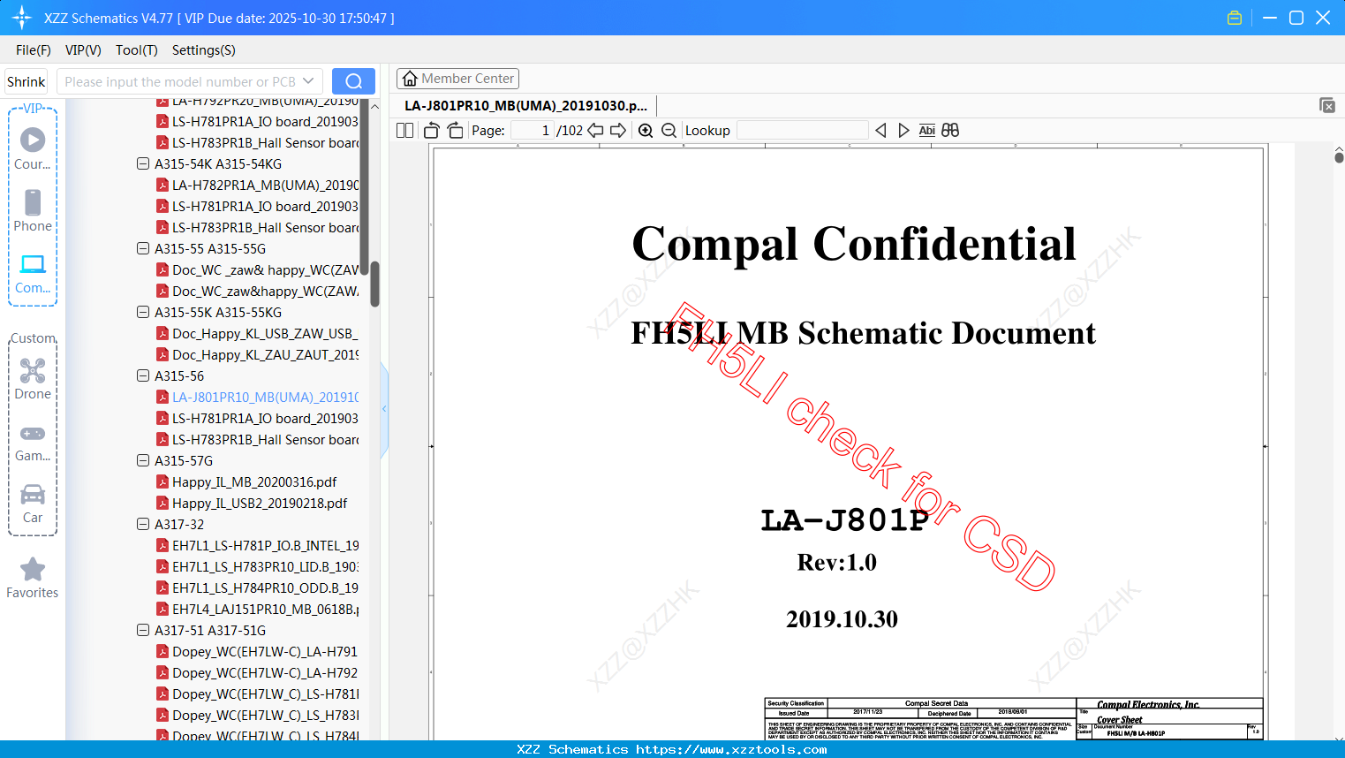Viewport: 1345px width, 758px height.
Task: Collapse the A317-32 tree group
Action: click(143, 525)
